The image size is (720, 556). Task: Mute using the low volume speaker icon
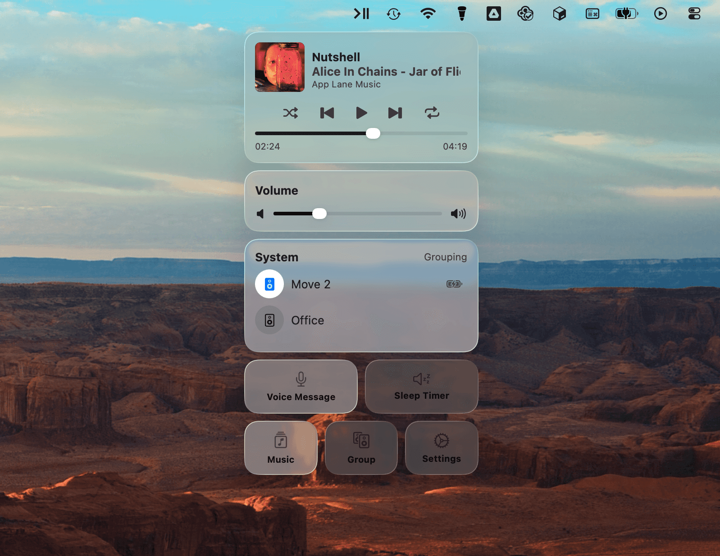[x=260, y=214]
